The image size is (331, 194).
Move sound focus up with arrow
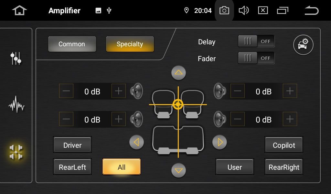(x=178, y=73)
